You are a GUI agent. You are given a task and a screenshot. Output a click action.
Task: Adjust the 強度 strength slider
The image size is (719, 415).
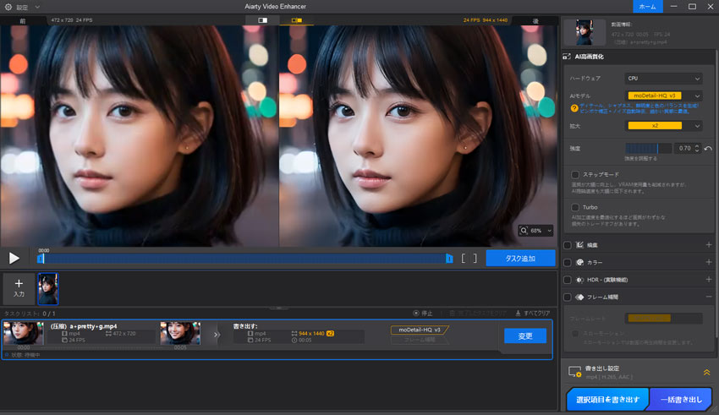tap(648, 148)
